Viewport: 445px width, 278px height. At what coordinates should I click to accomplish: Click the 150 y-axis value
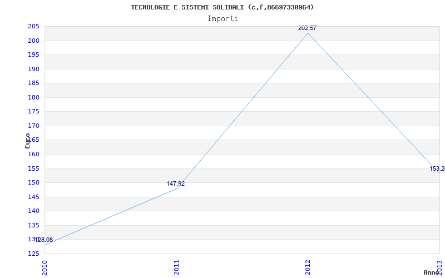tap(33, 183)
